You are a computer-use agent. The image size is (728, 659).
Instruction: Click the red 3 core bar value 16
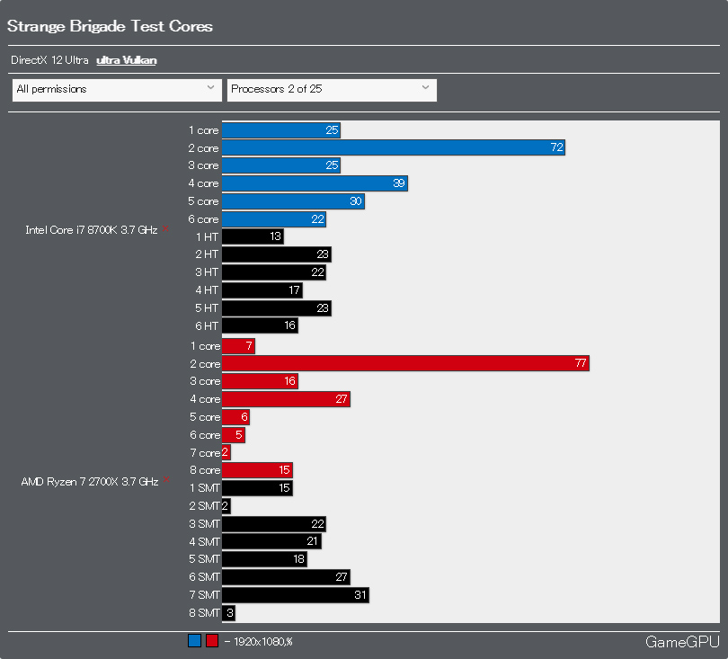(x=260, y=381)
